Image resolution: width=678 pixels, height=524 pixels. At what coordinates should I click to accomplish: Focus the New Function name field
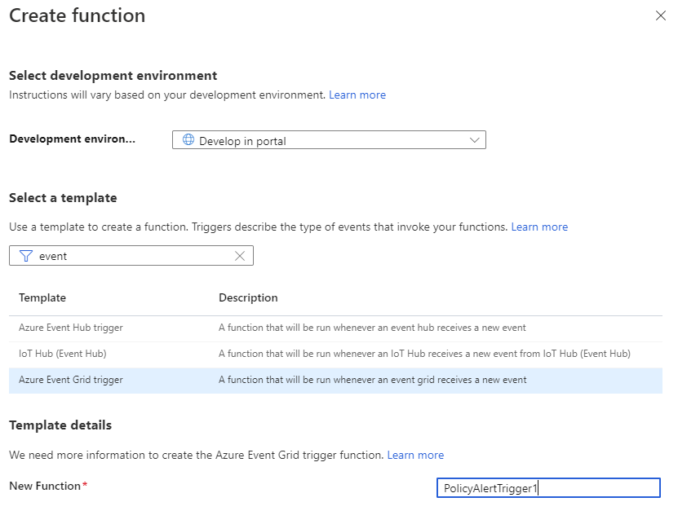[548, 487]
